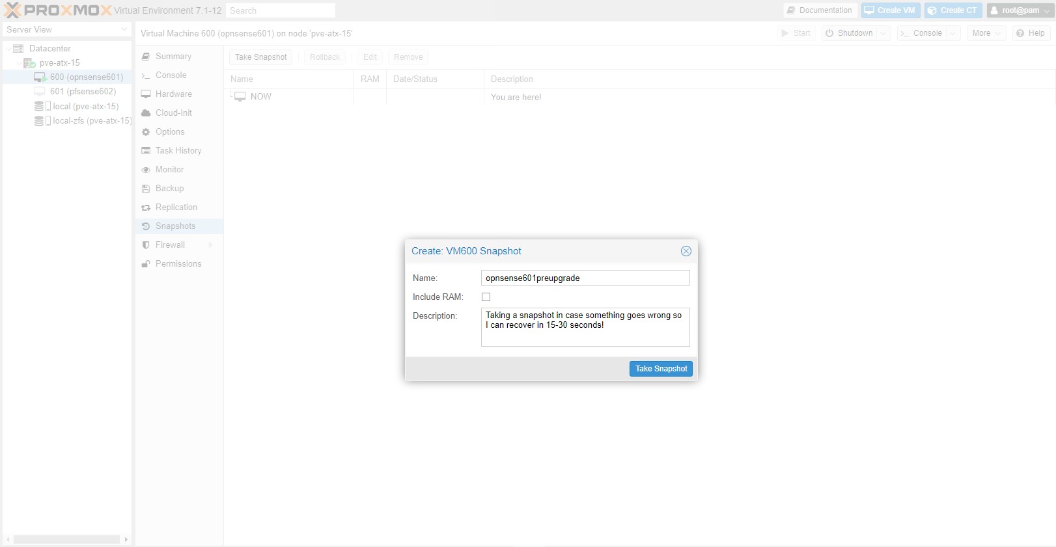Click the Console terminal icon in sidebar
This screenshot has height=547, width=1056.
click(x=146, y=75)
